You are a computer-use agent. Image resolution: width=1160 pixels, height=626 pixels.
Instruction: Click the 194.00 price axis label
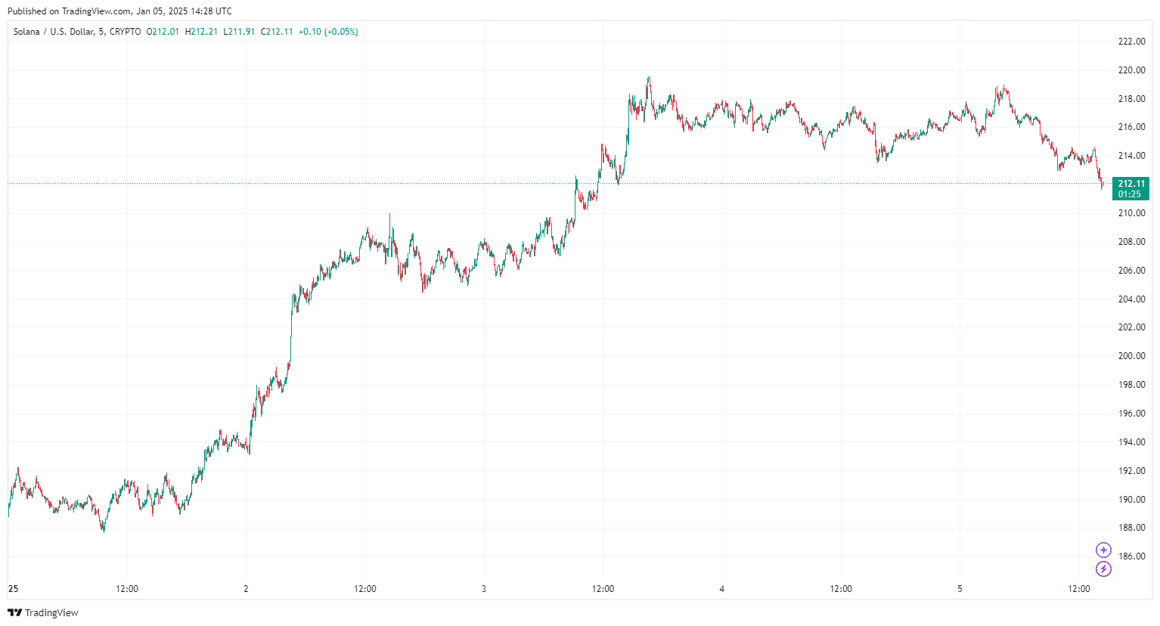click(1131, 442)
